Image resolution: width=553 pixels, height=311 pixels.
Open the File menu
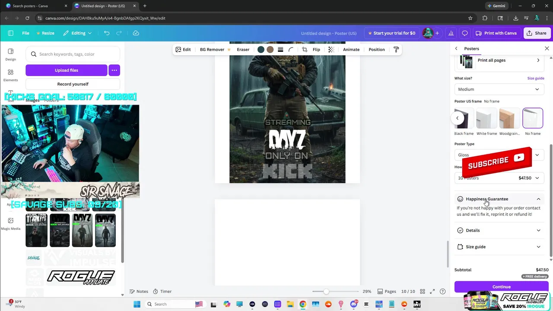tap(25, 33)
